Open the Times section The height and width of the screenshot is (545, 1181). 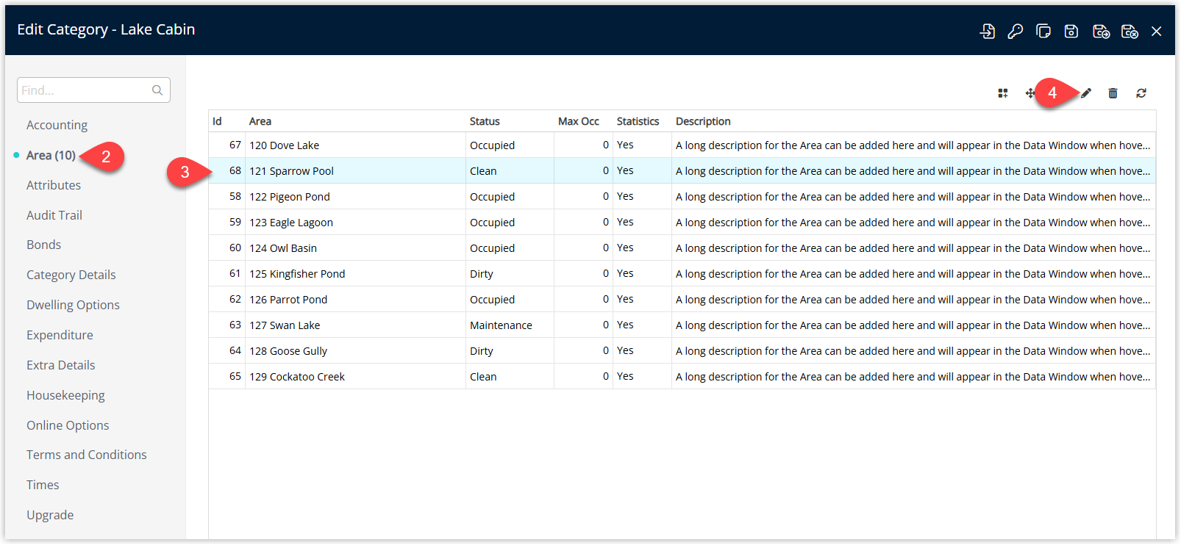tap(43, 485)
